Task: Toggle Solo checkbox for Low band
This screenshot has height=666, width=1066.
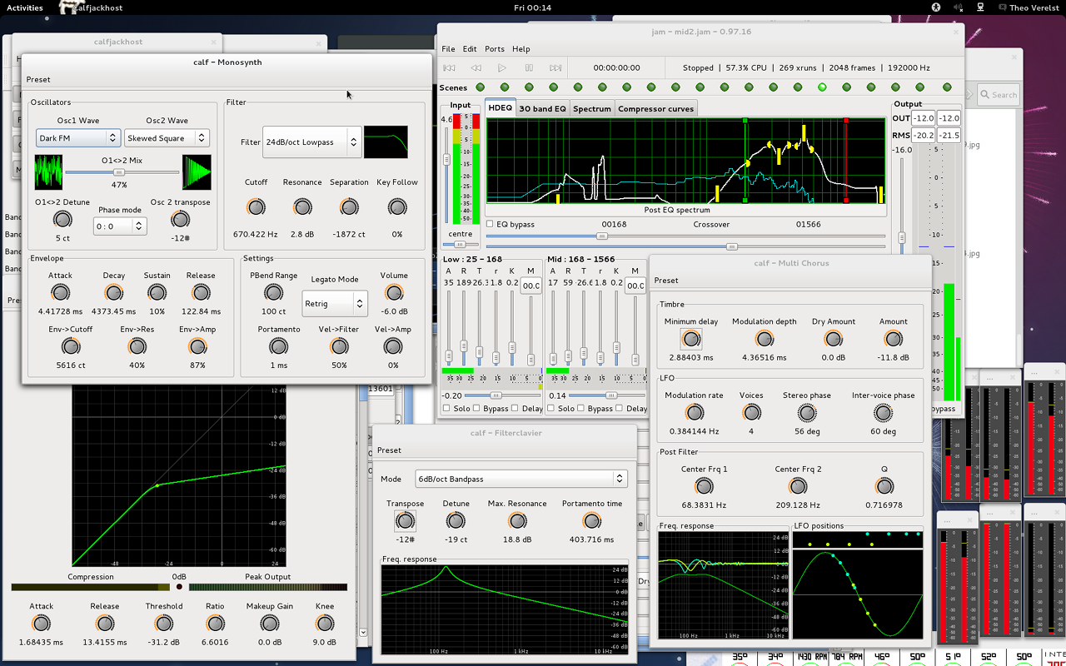Action: [447, 409]
